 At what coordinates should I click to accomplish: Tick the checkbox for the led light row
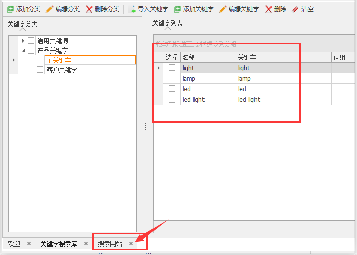172,99
